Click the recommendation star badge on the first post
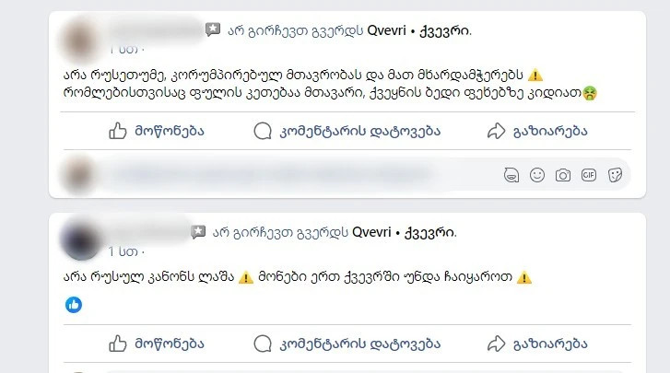This screenshot has width=670, height=373. (x=212, y=29)
